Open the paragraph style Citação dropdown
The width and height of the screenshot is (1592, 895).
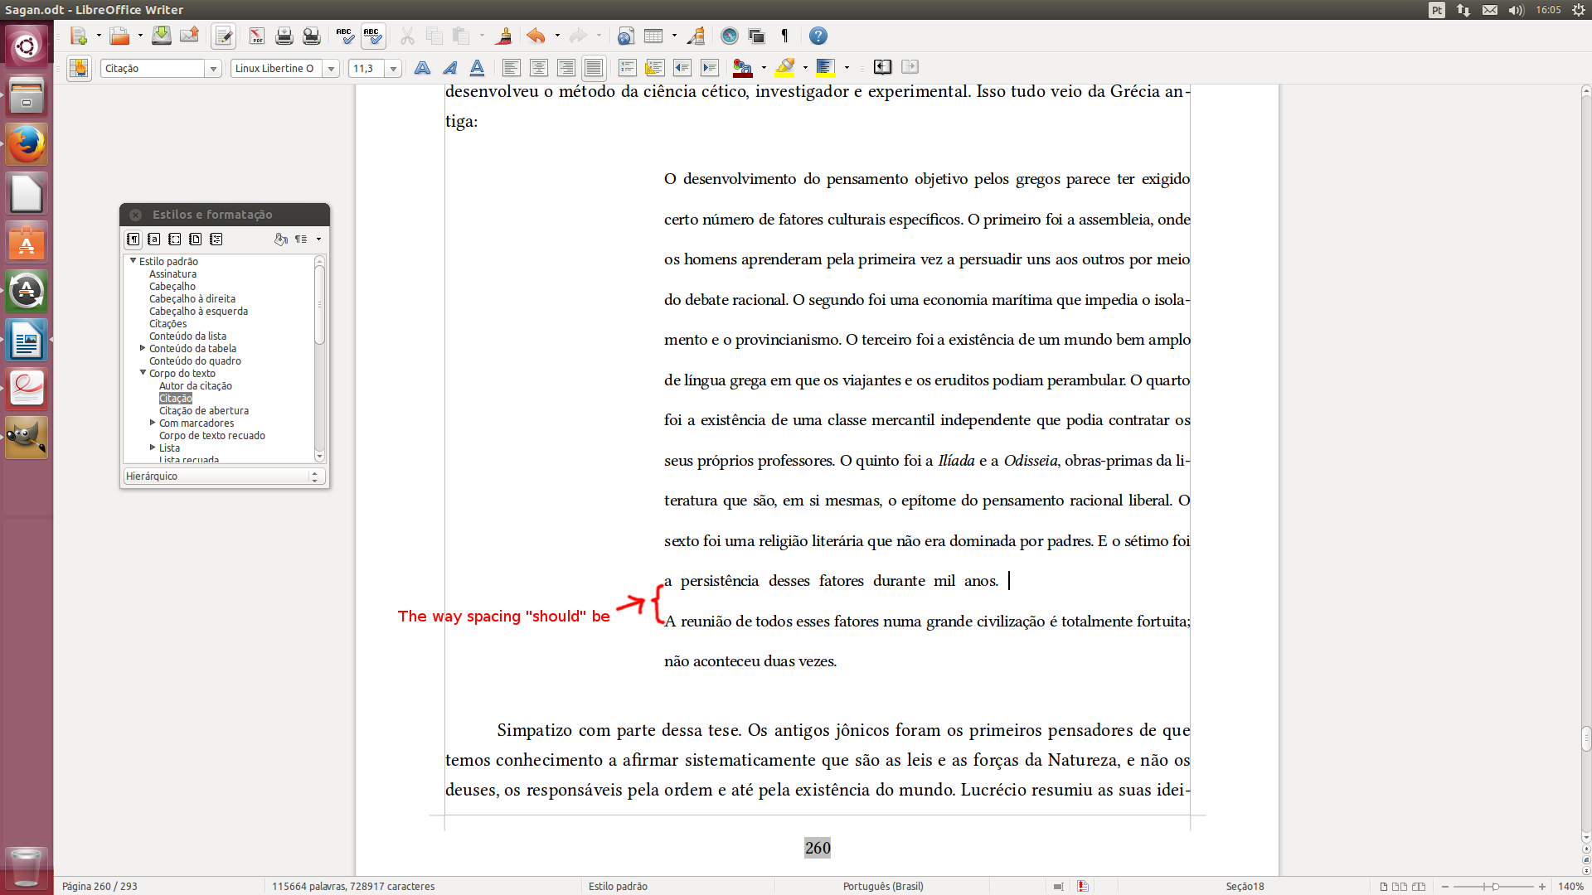pos(213,69)
